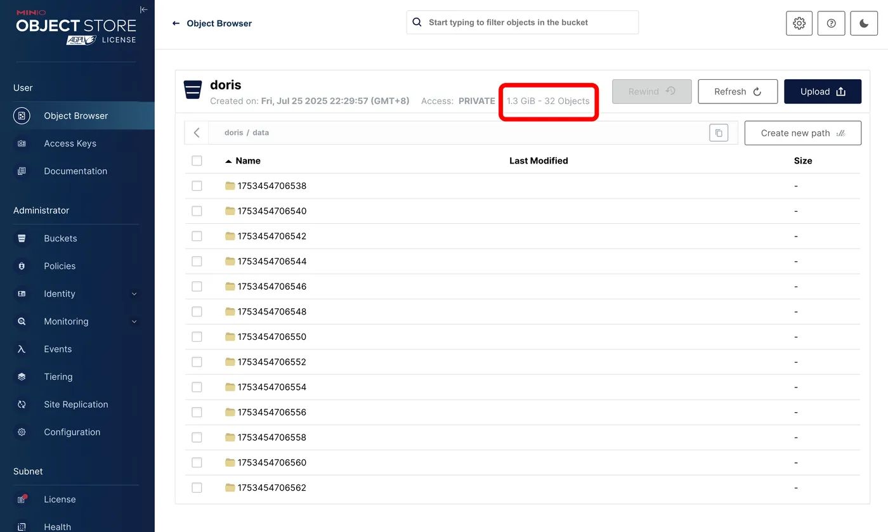Click the Refresh button
Viewport: 888px width, 532px height.
[x=738, y=91]
